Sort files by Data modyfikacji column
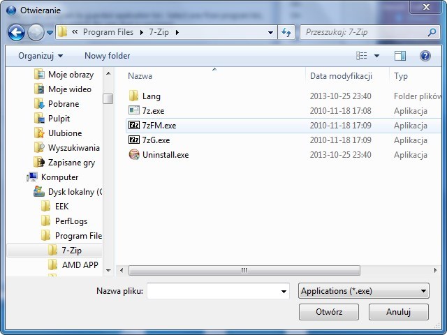 341,76
